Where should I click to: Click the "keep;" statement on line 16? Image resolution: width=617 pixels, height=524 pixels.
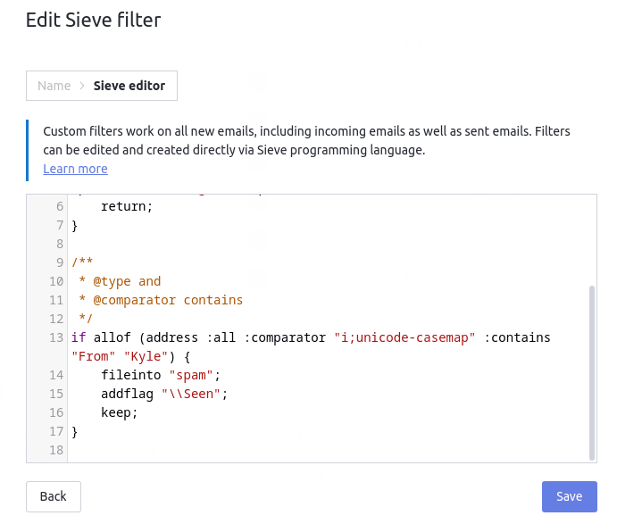(120, 412)
